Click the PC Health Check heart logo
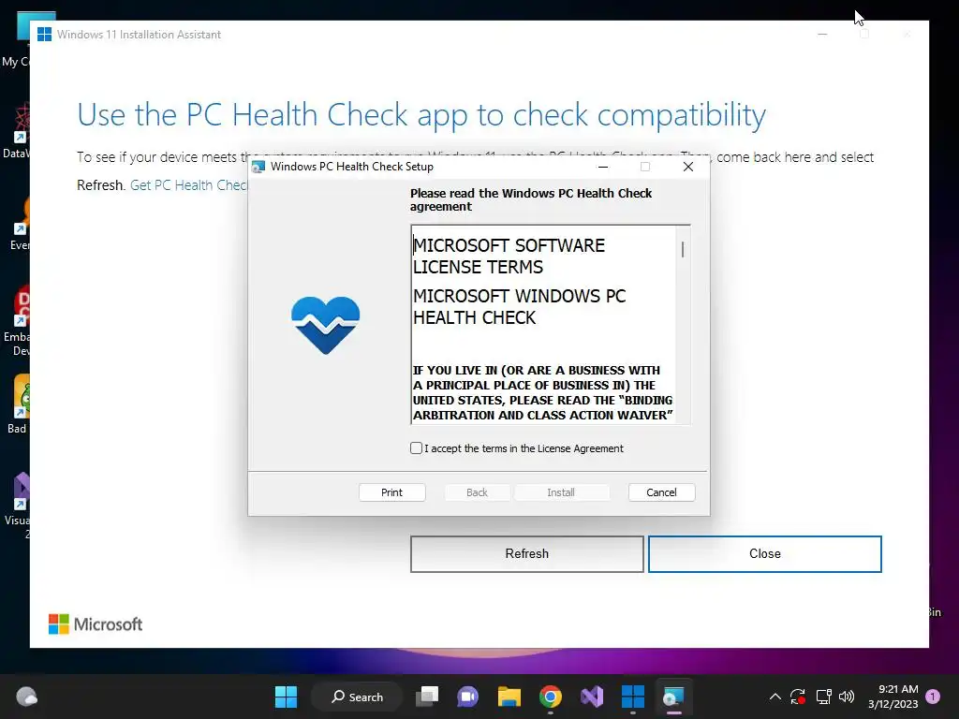Image resolution: width=959 pixels, height=719 pixels. click(325, 325)
